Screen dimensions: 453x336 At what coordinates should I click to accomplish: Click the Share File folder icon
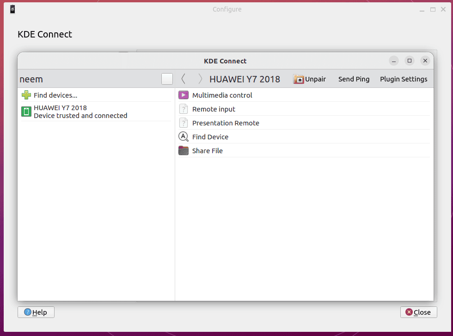[184, 150]
